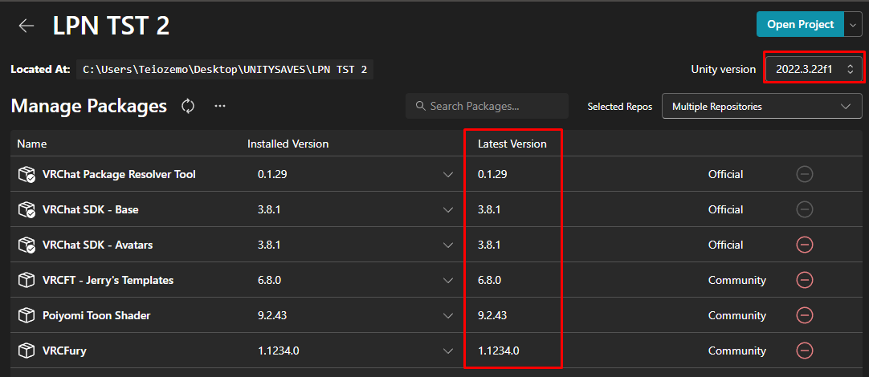This screenshot has width=869, height=377.
Task: Open the three-dot more options menu
Action: [220, 106]
